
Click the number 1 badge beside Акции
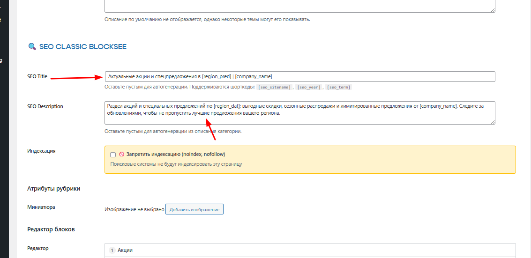tap(111, 250)
